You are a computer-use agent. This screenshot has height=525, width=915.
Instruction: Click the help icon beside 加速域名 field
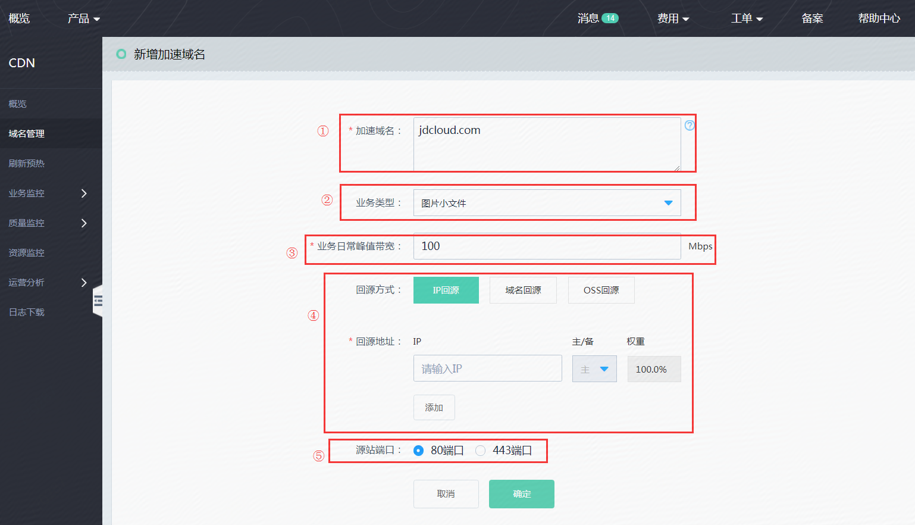click(690, 125)
